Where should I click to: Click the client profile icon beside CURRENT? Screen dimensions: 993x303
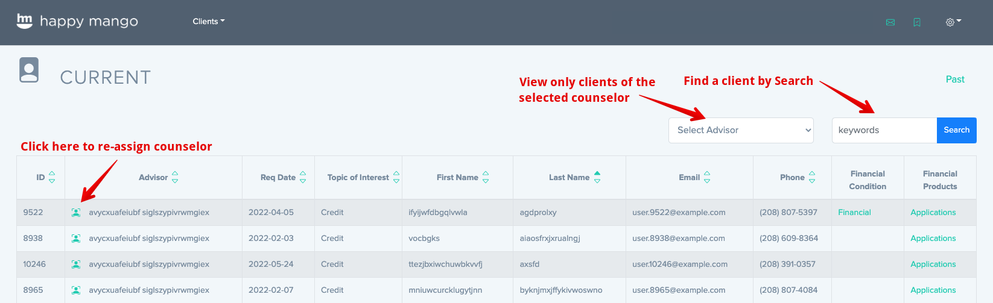(x=29, y=70)
